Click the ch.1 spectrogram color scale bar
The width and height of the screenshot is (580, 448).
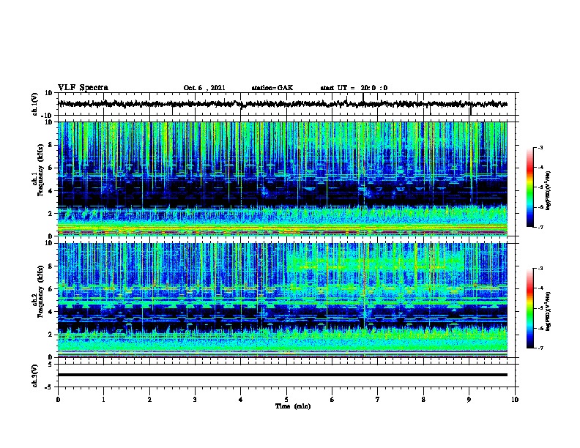point(530,187)
